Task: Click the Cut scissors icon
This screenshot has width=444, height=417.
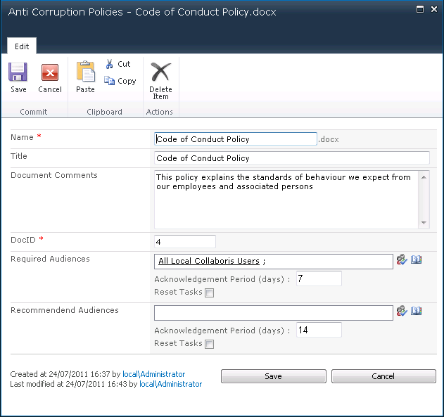Action: click(110, 64)
